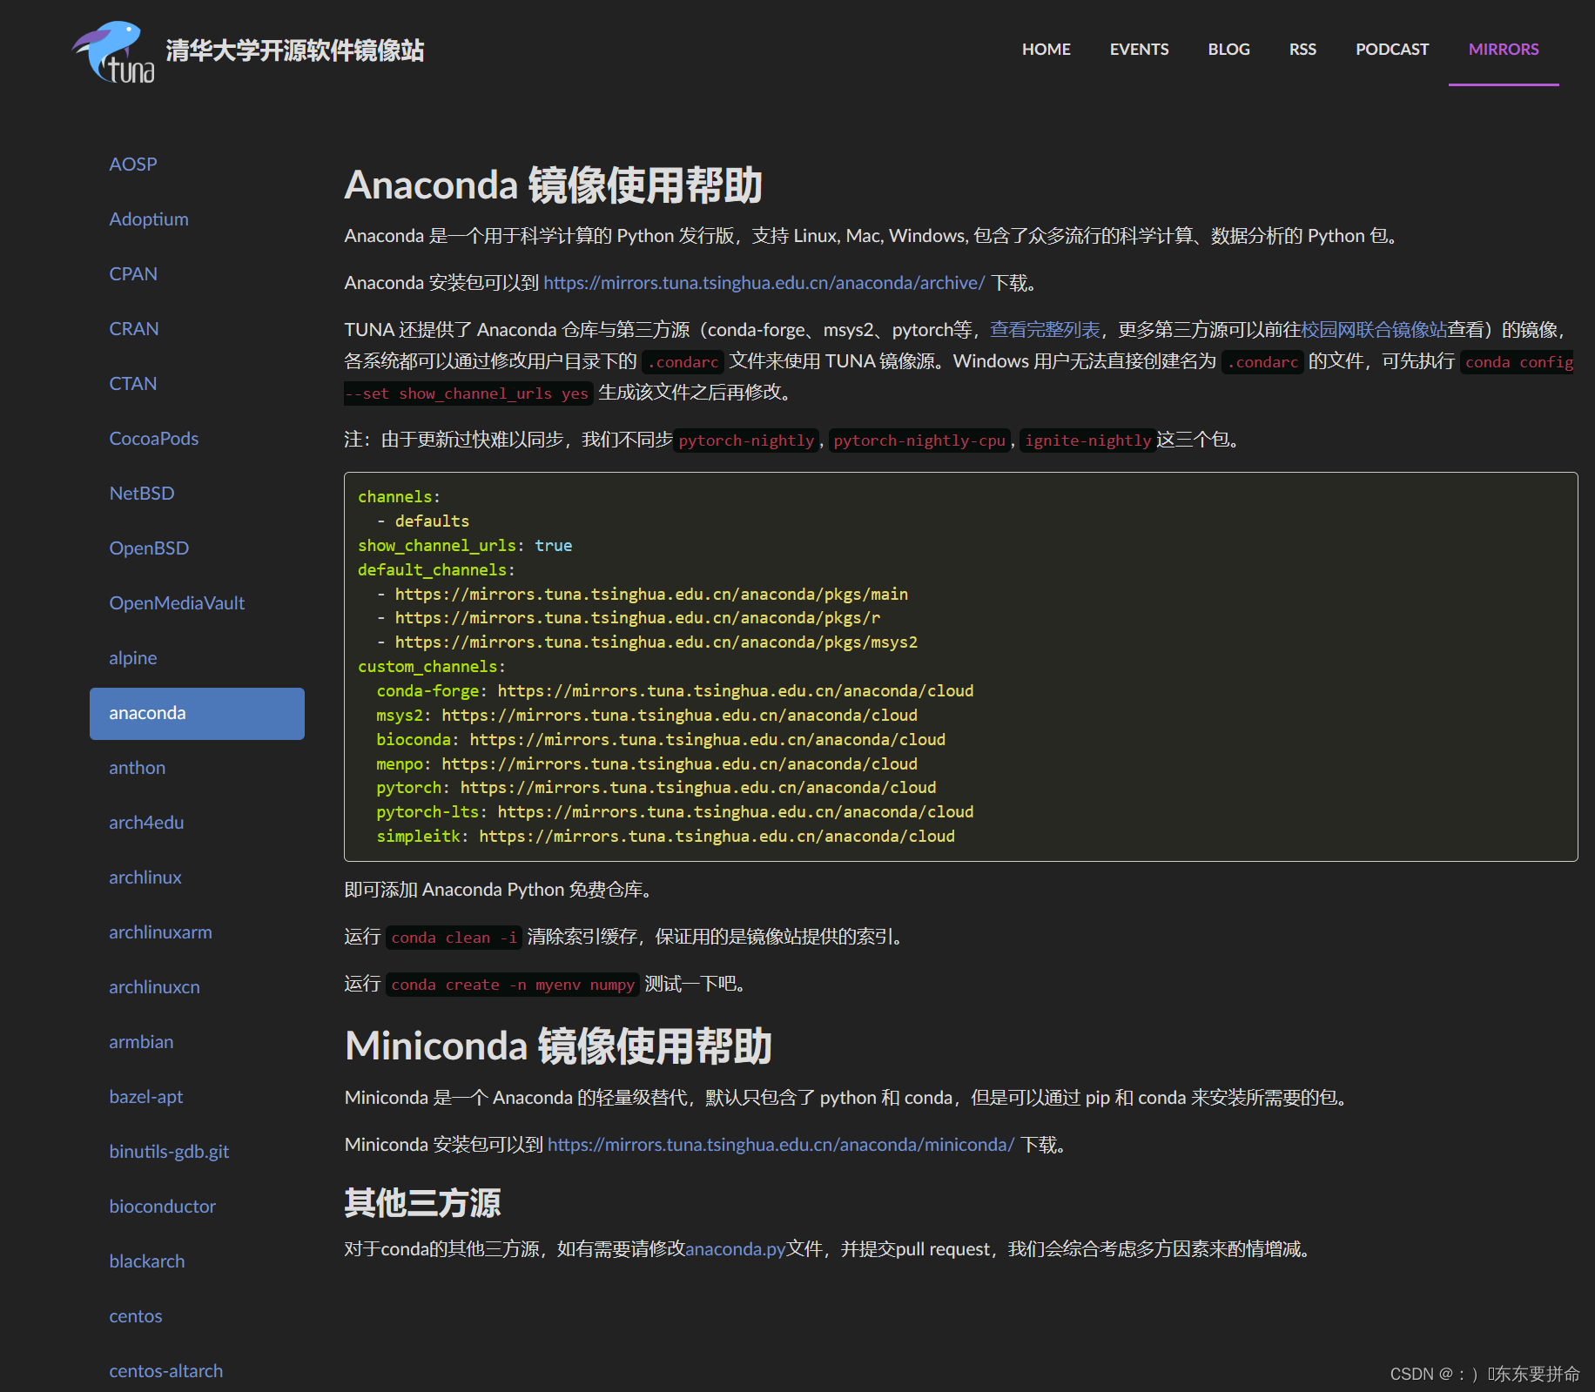Click the simpleitk channel line
The image size is (1595, 1392).
tap(665, 836)
